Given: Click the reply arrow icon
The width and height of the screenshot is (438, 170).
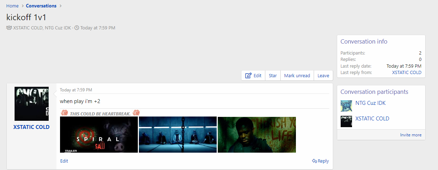Looking at the screenshot, I should tap(314, 161).
